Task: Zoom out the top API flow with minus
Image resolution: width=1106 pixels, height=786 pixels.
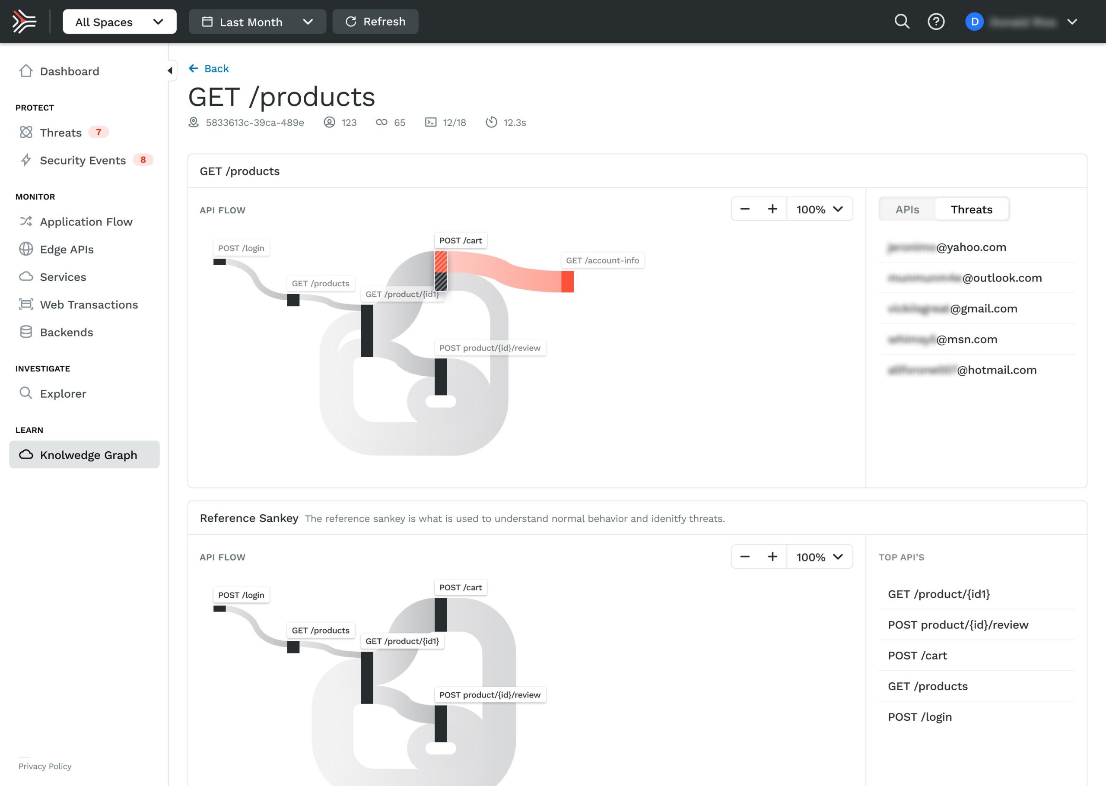Action: (x=745, y=209)
